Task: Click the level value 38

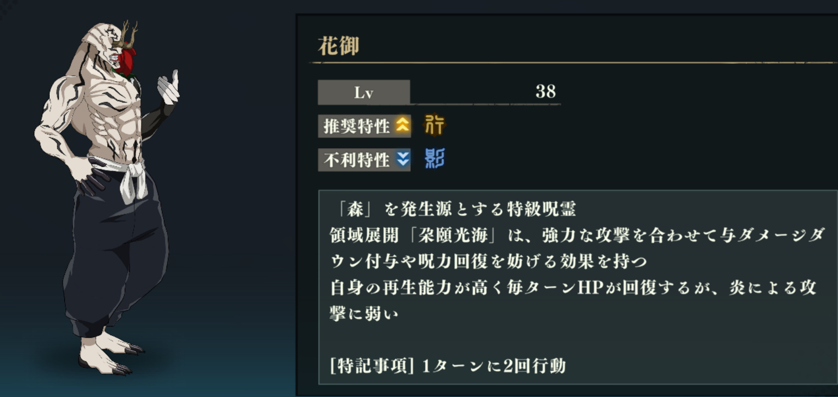Action: 545,91
